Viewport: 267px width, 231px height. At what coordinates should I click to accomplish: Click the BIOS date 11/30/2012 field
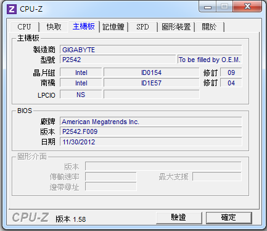coord(151,142)
